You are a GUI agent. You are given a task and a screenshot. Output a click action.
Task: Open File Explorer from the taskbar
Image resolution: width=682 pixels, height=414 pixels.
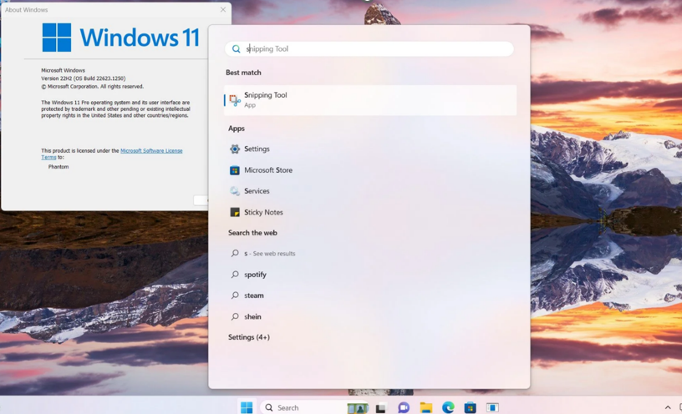[425, 407]
